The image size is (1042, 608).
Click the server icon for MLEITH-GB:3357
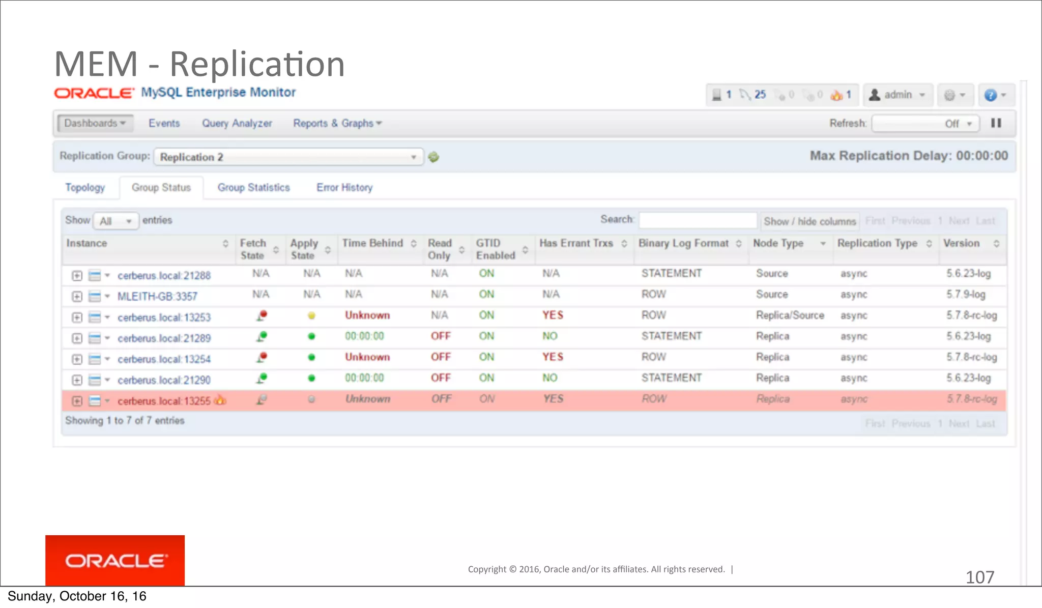(x=95, y=296)
